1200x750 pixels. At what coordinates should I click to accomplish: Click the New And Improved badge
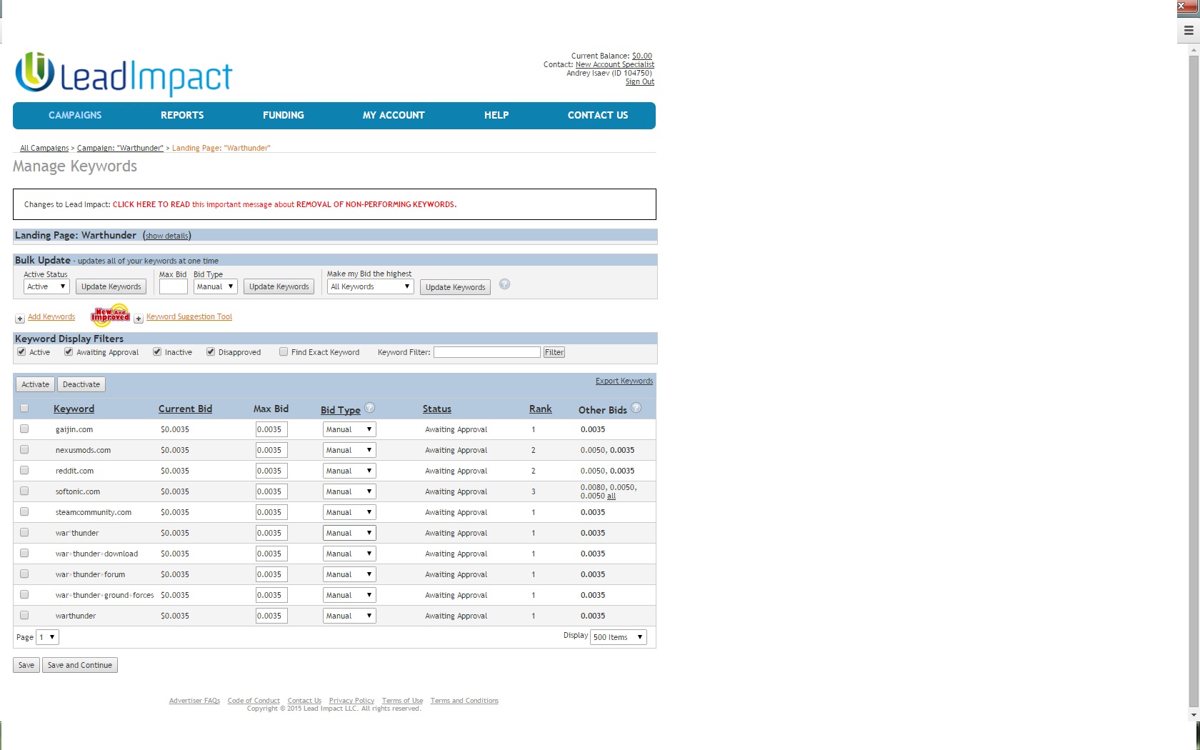coord(110,316)
